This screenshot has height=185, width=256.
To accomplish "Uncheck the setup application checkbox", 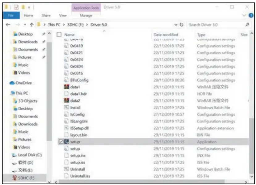I will coord(61,142).
